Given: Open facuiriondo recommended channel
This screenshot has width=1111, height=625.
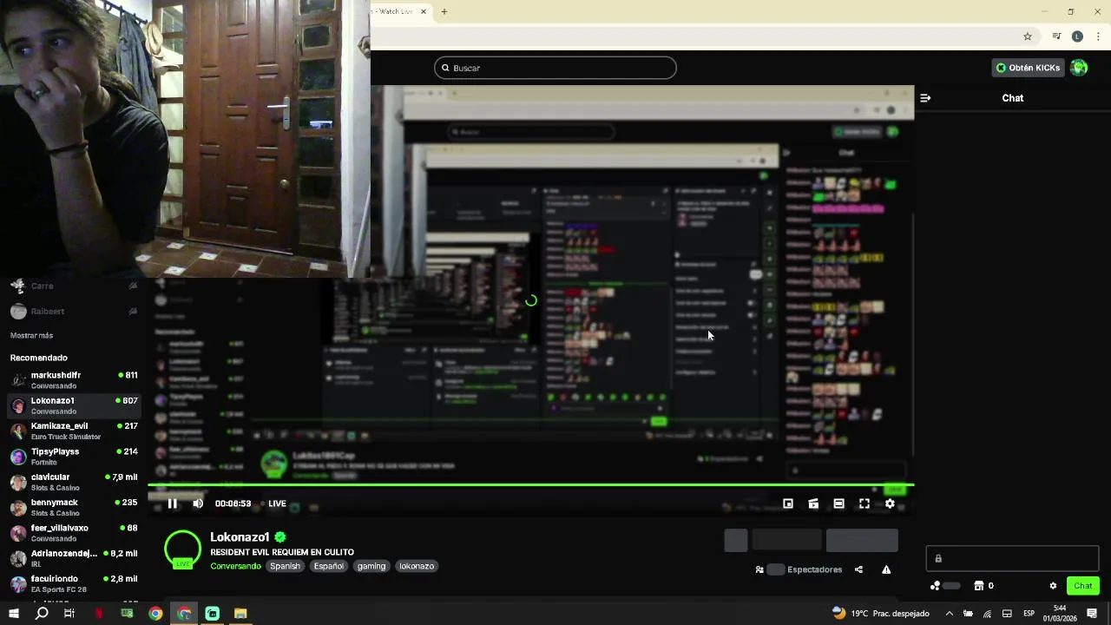Looking at the screenshot, I should [74, 583].
